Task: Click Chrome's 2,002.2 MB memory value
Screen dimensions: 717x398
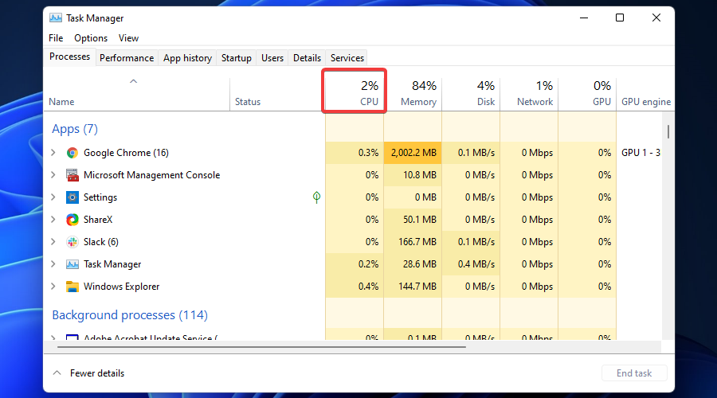Action: [x=413, y=153]
